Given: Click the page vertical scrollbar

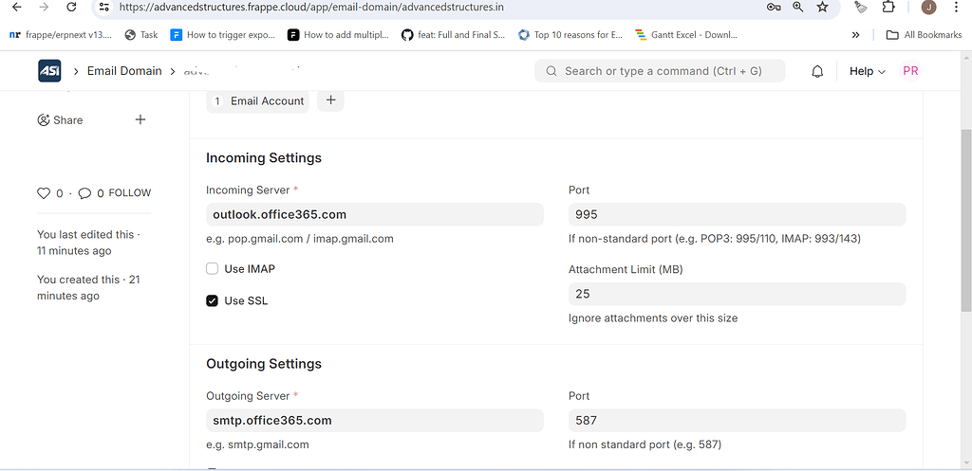Looking at the screenshot, I should coord(965,220).
